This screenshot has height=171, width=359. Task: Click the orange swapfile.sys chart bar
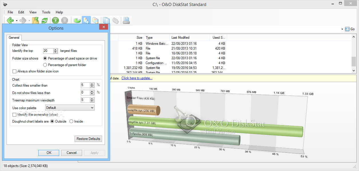144,110
